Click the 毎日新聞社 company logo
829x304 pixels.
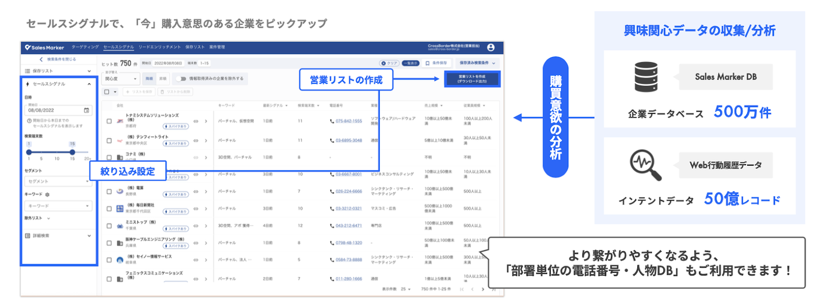[x=120, y=208]
